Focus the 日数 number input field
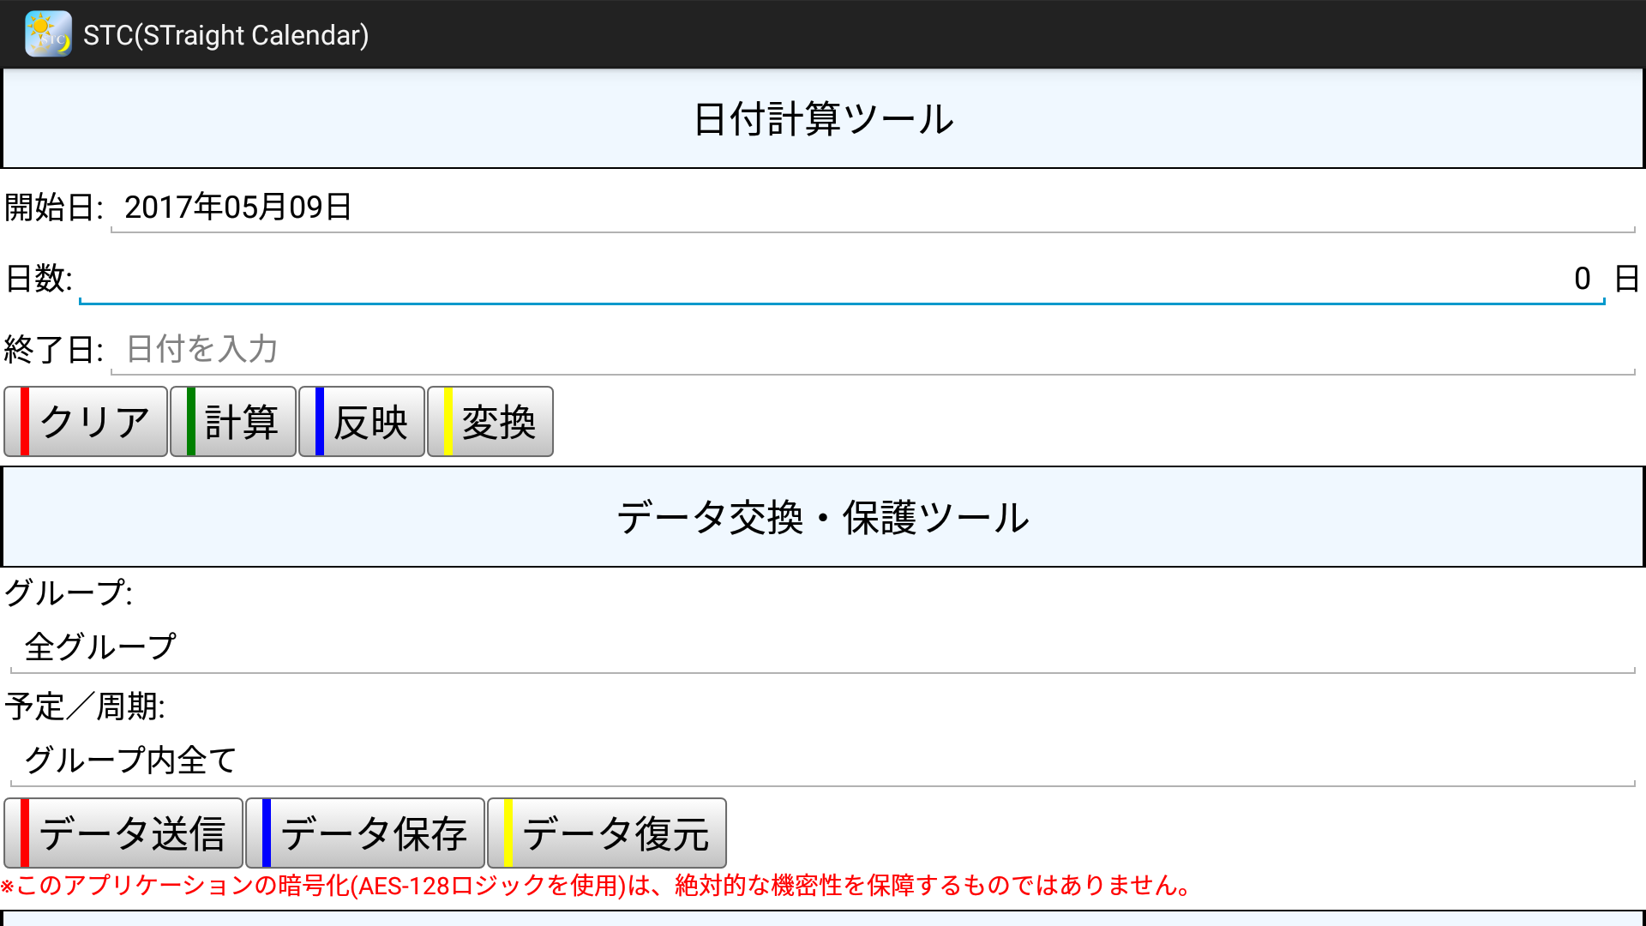Screen dimensions: 1646x926 [840, 279]
